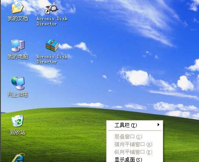Choose 纵向平铺窗口(E) in the context menu
The width and height of the screenshot is (199, 162).
coord(135,152)
